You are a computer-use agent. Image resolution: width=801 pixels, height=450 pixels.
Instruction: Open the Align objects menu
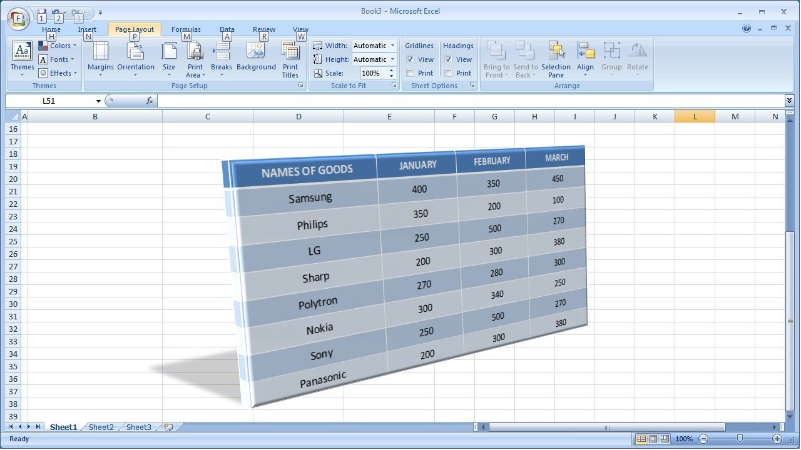click(586, 60)
